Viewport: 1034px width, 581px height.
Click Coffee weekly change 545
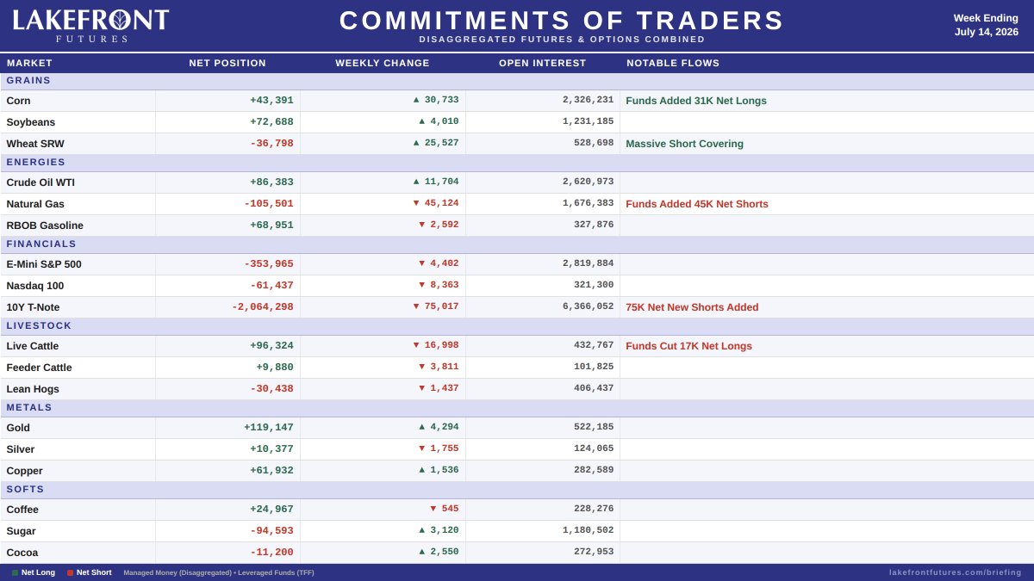(x=445, y=509)
